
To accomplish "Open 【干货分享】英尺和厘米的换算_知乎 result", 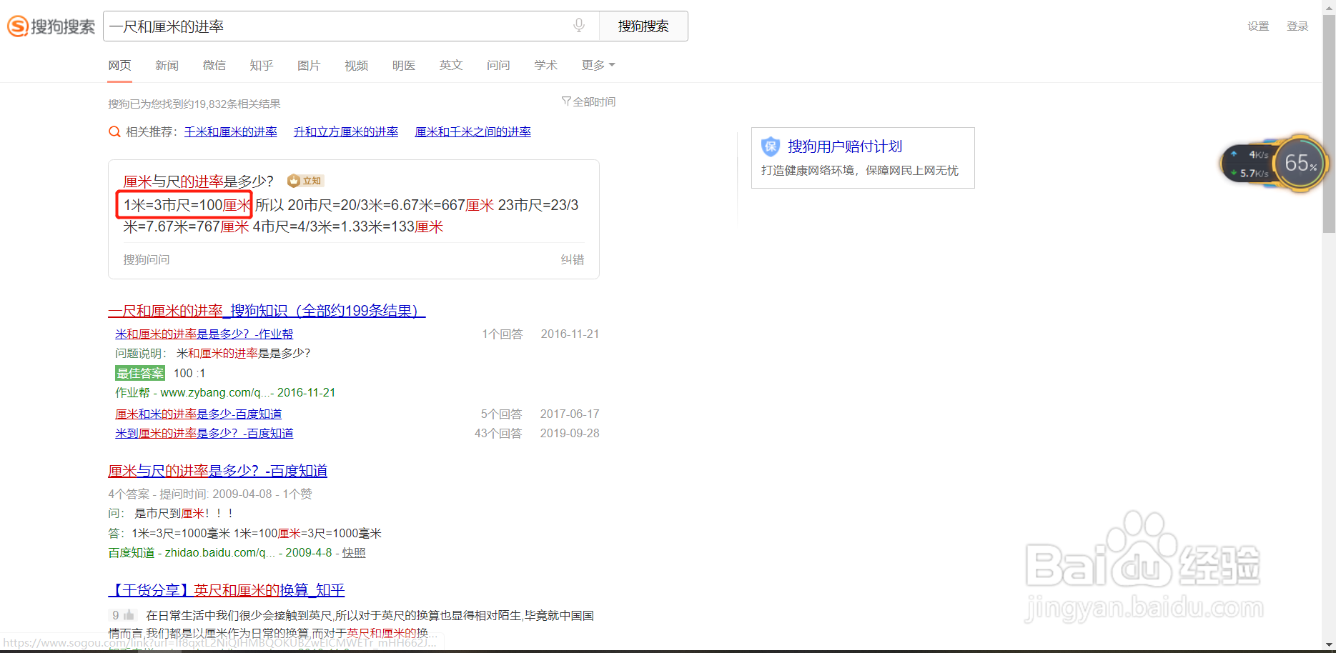I will (227, 590).
